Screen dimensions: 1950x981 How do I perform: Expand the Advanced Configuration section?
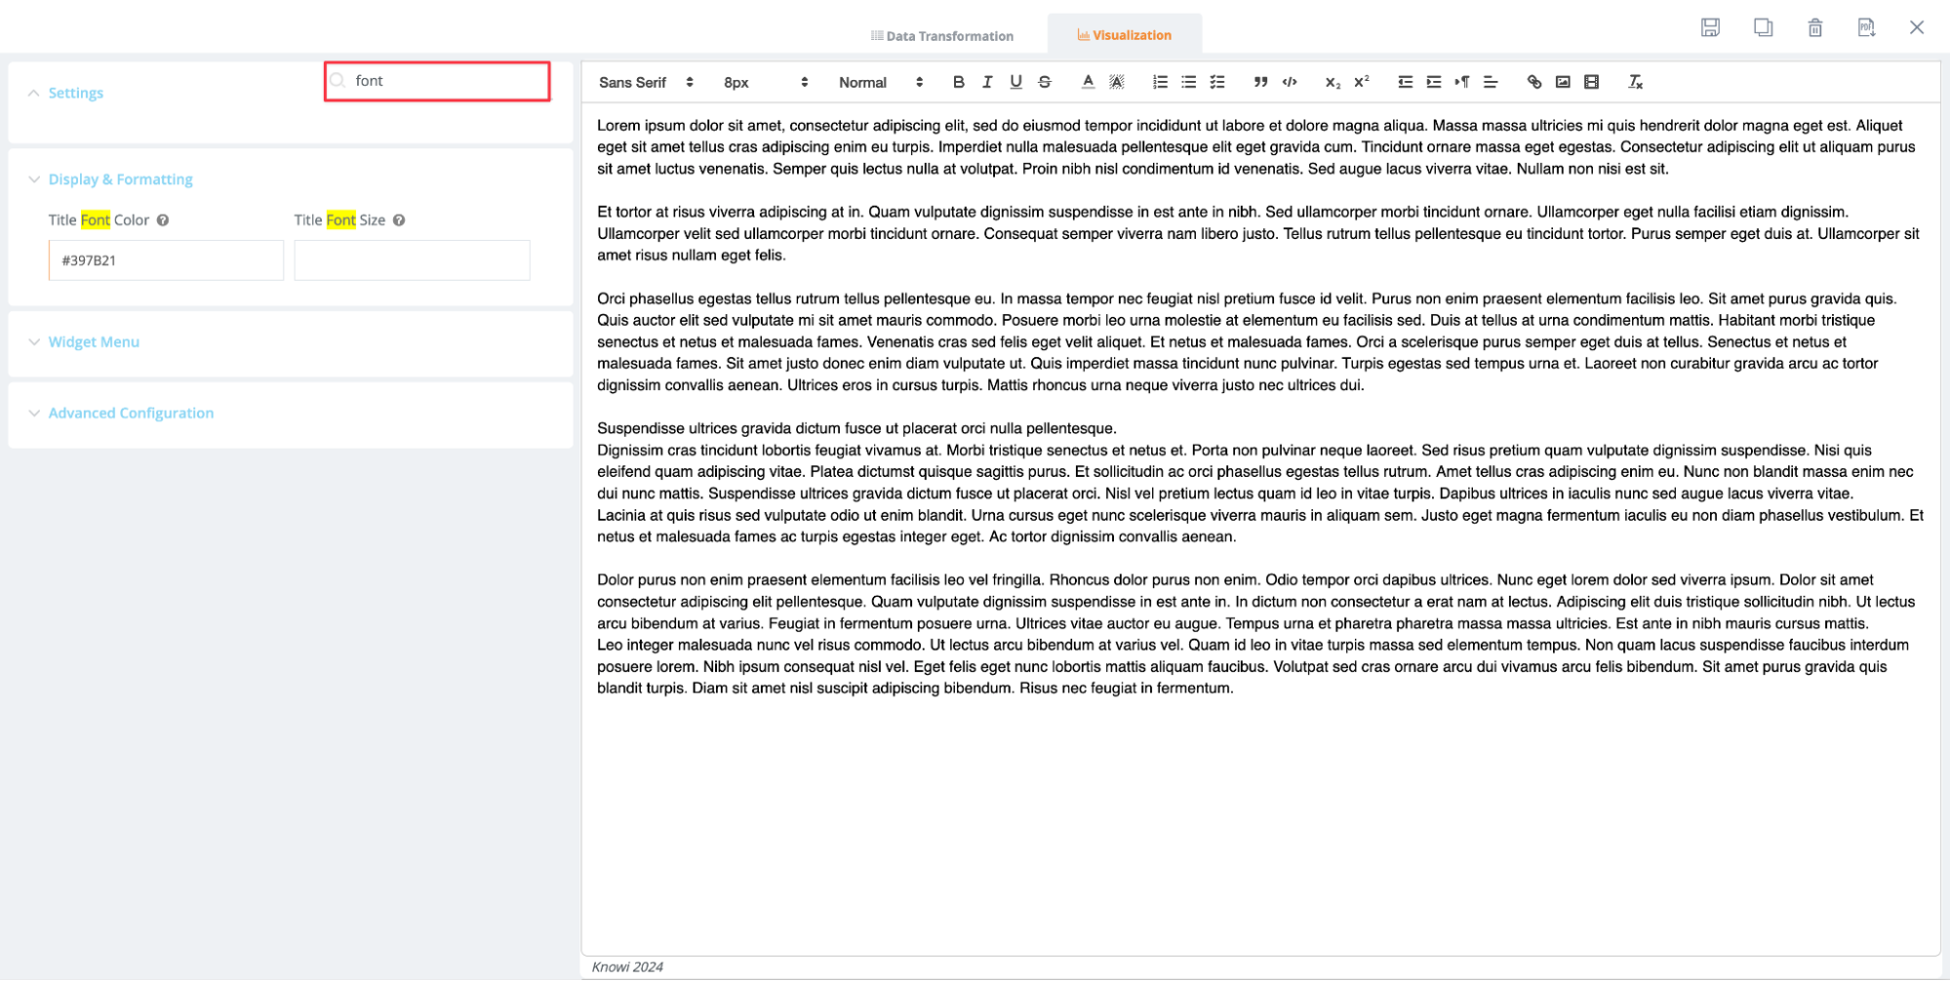pos(131,413)
